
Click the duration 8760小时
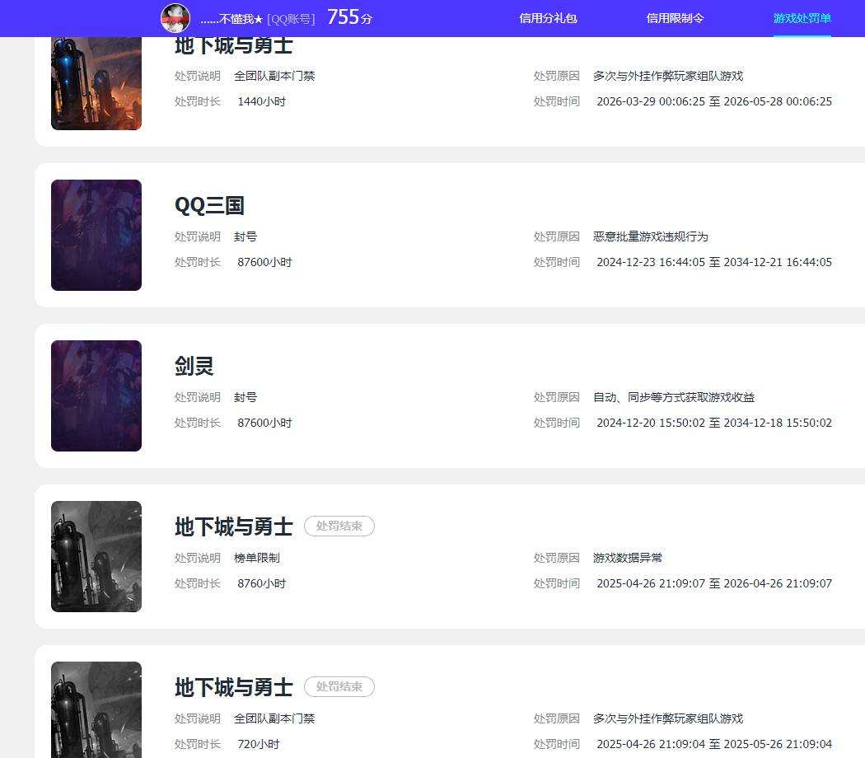261,583
